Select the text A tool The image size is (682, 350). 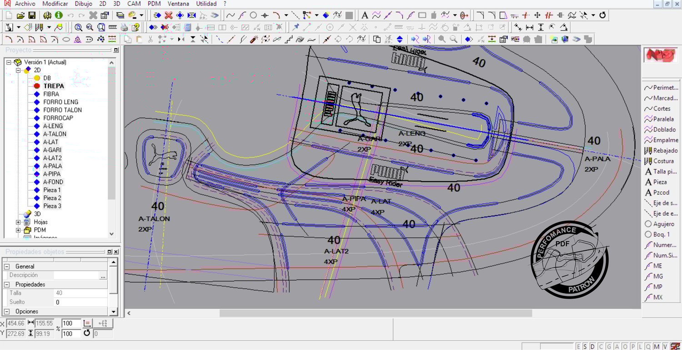365,15
